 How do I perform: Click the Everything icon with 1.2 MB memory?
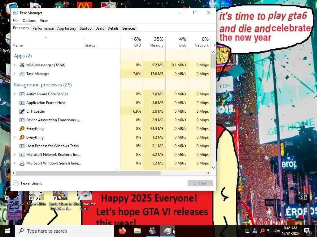click(x=22, y=137)
